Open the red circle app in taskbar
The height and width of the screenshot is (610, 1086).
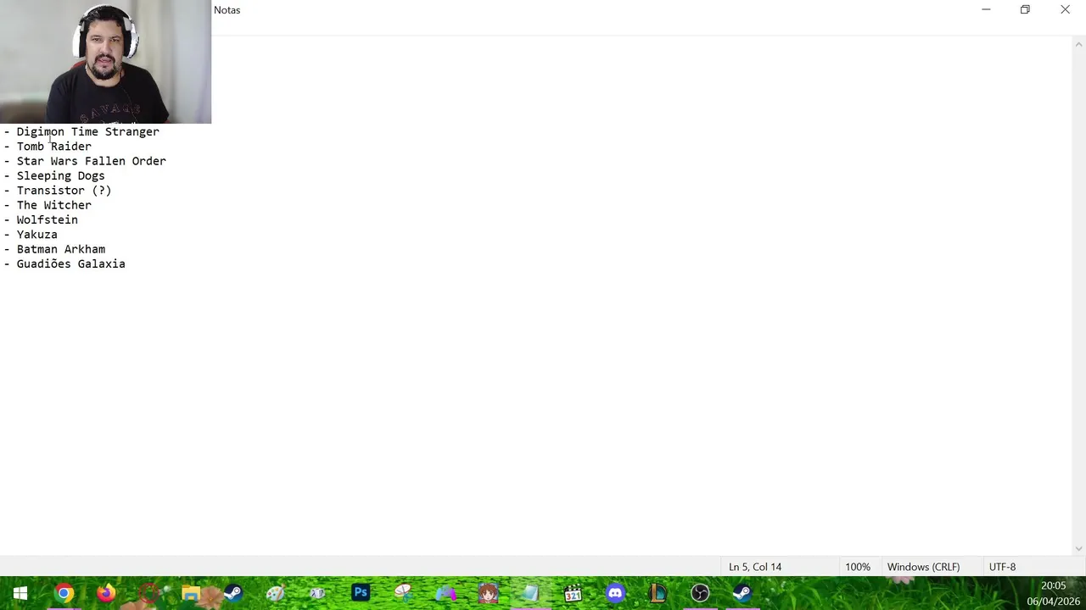pyautogui.click(x=148, y=593)
